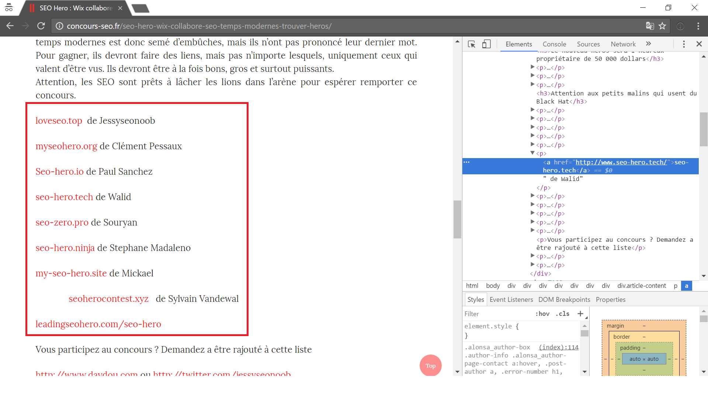
Task: Reload the current page
Action: click(41, 26)
